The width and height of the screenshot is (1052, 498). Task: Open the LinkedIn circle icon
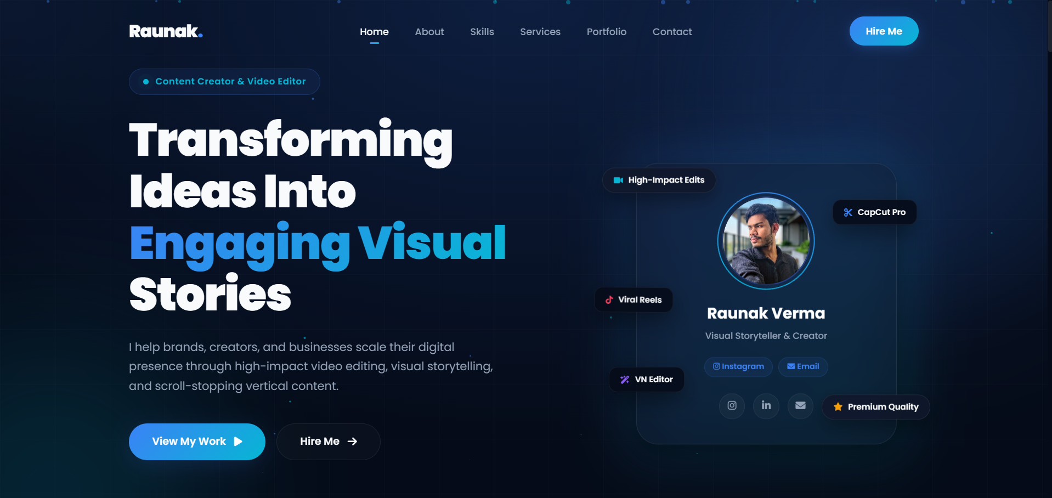pyautogui.click(x=766, y=406)
